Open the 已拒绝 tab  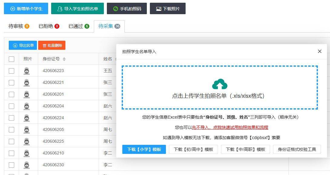[49, 26]
